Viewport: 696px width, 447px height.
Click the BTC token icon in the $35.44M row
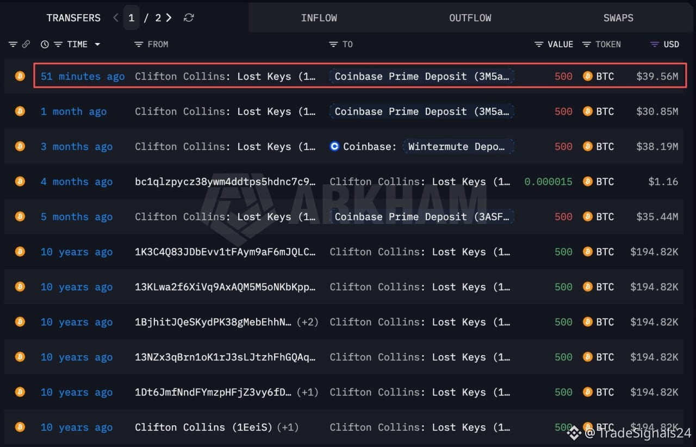coord(588,216)
